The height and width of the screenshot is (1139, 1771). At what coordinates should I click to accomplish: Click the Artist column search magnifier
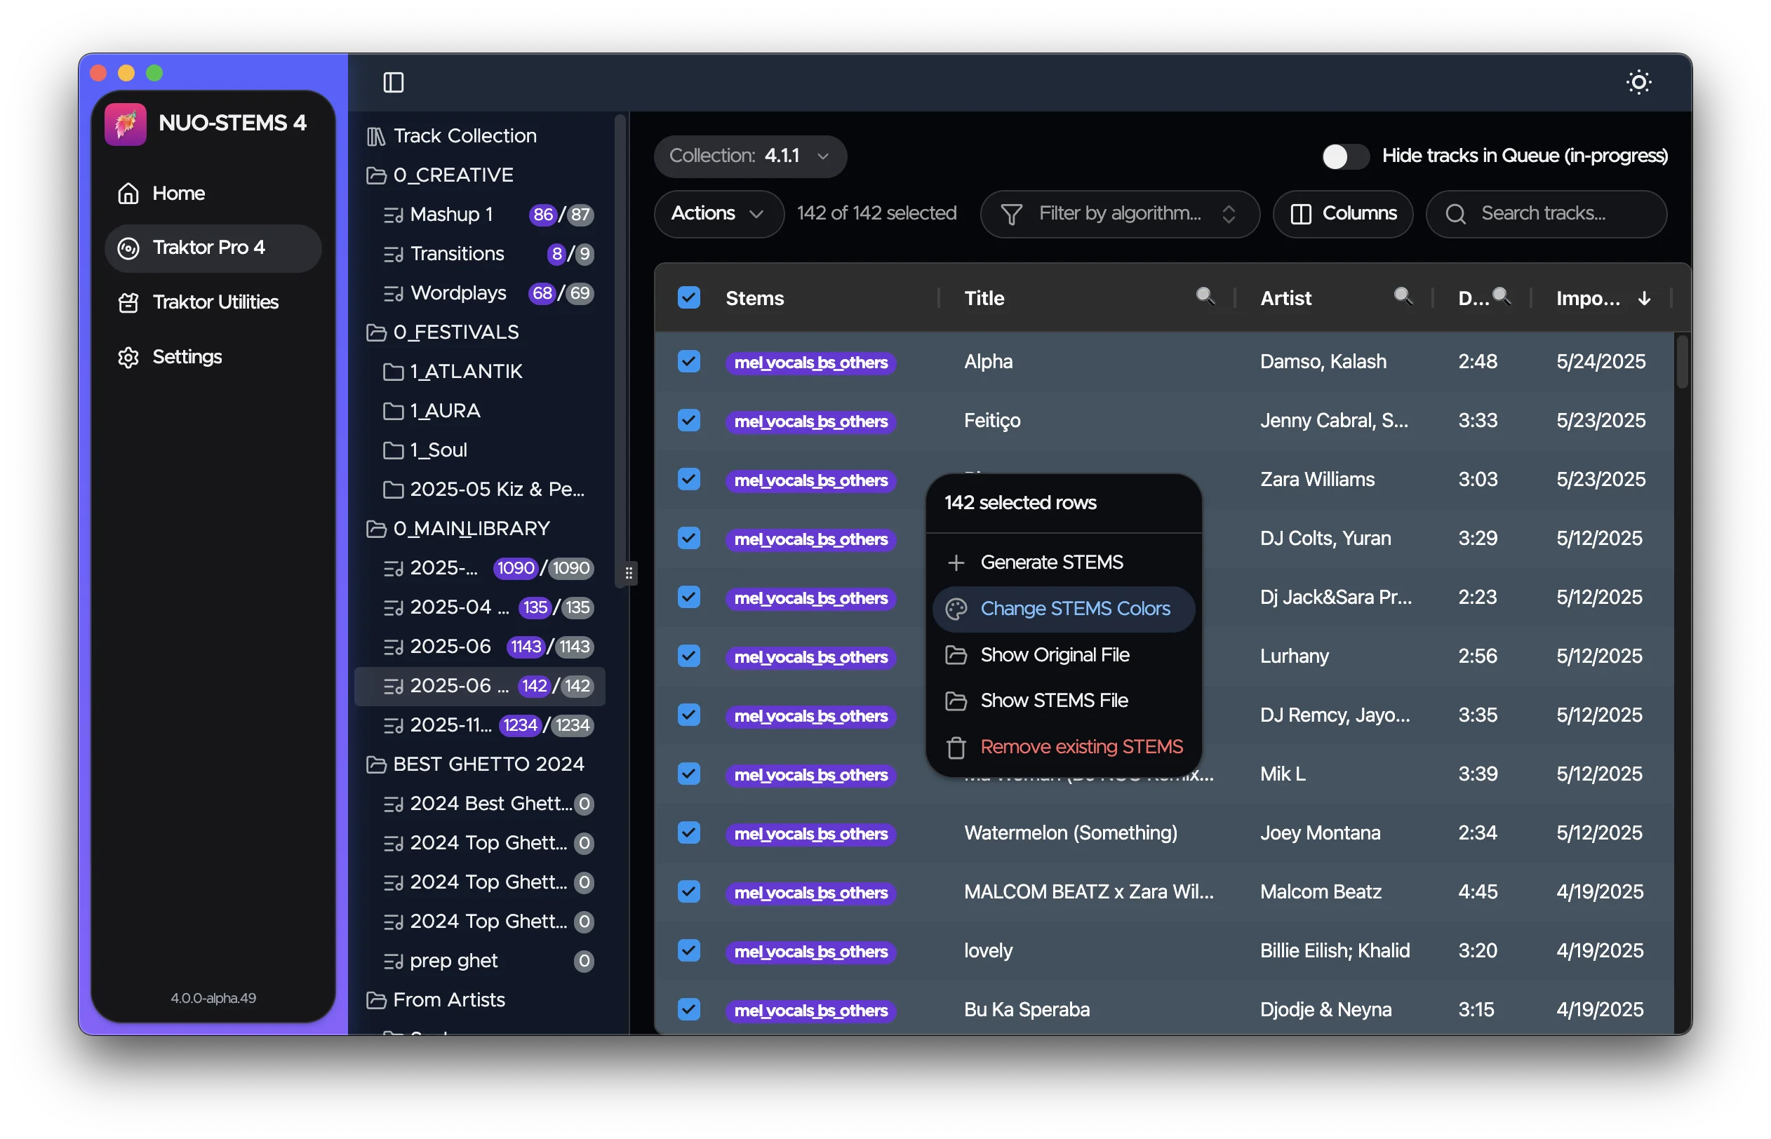[1402, 297]
